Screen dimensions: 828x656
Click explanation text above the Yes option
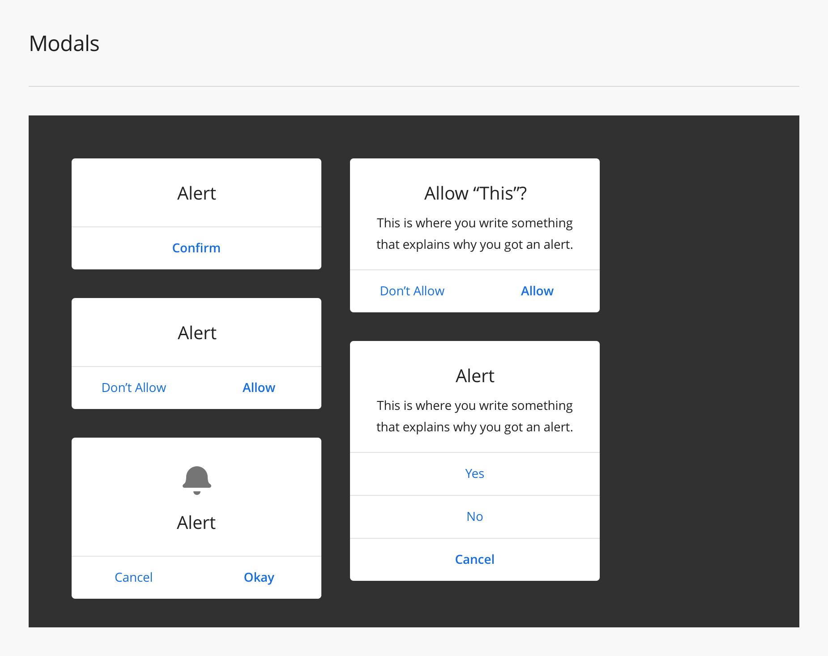click(474, 416)
